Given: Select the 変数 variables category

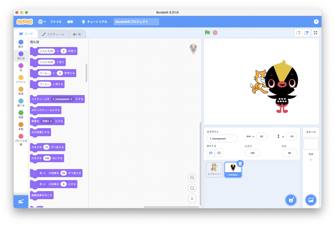Looking at the screenshot, I should [21, 126].
